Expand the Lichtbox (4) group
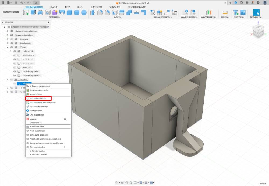 coord(10,51)
